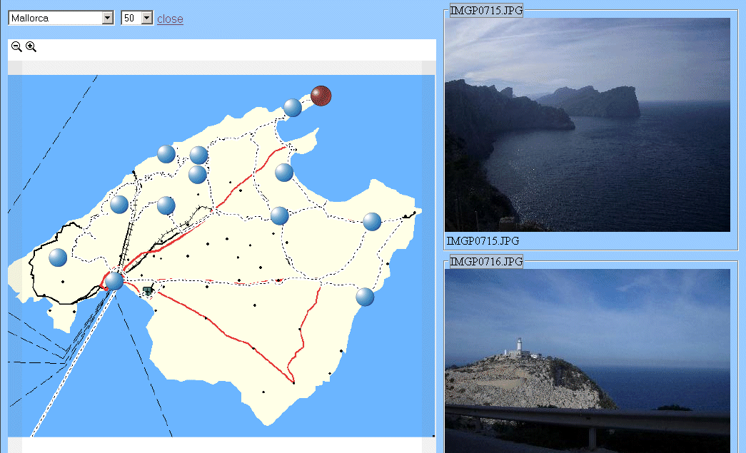The width and height of the screenshot is (746, 453).
Task: Click the IMGP0715.JPG caption below the photo
Action: [483, 241]
